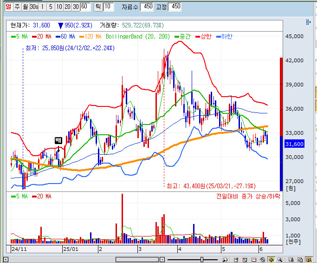Click the chart copy/overlay icon

point(300,260)
